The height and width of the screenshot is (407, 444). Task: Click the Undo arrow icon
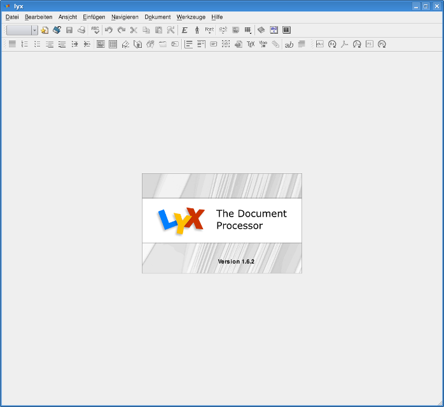click(x=109, y=30)
